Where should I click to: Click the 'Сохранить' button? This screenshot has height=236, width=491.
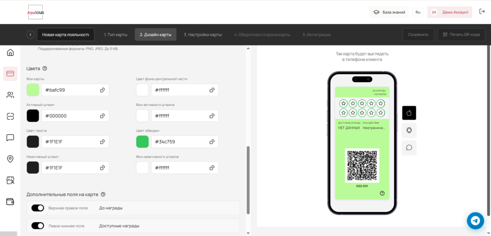pyautogui.click(x=418, y=35)
